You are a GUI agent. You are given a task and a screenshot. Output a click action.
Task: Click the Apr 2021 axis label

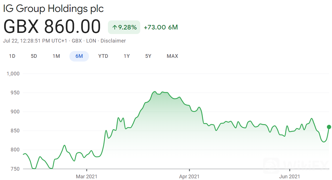[190, 177]
